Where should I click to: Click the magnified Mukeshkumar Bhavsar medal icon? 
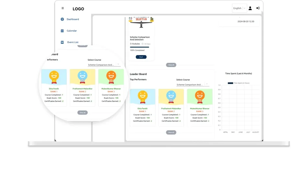pyautogui.click(x=111, y=77)
